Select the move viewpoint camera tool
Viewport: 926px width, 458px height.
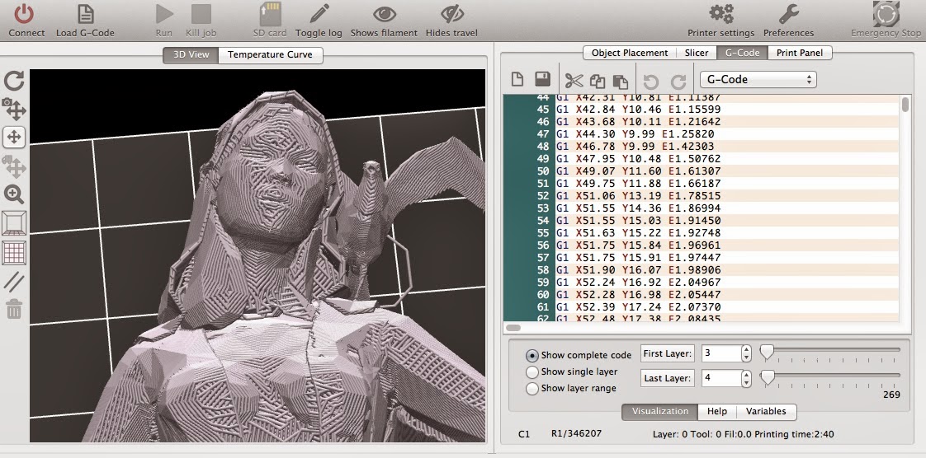14,109
